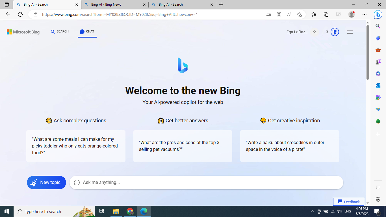Close the Bing AI - Bing News tab
Viewport: 386px width, 217px height.
tap(144, 5)
